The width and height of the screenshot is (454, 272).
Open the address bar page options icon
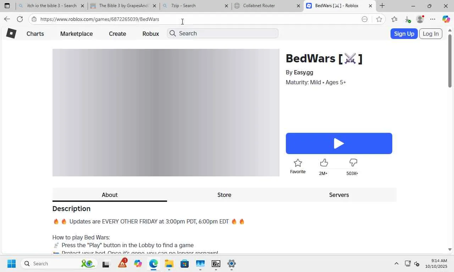click(x=365, y=19)
